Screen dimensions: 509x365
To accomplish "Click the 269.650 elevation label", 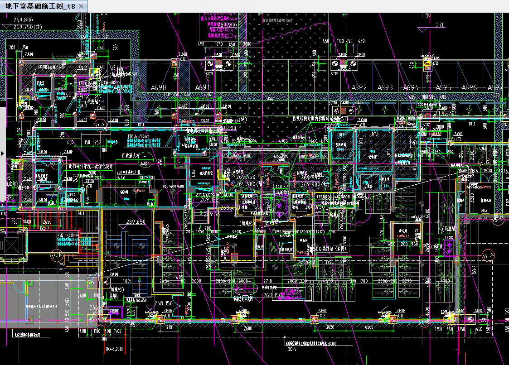I will [x=133, y=222].
